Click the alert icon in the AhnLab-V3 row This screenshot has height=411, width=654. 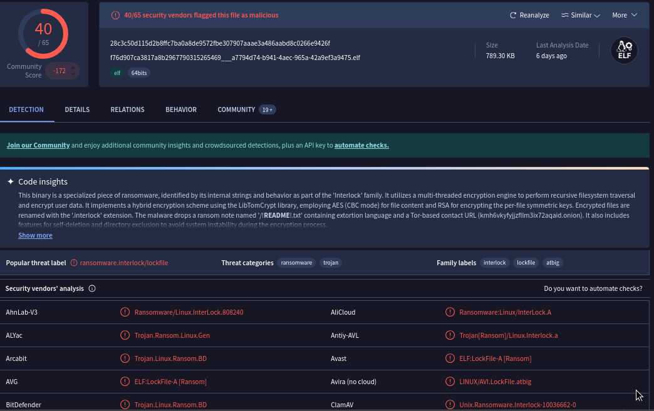(125, 312)
